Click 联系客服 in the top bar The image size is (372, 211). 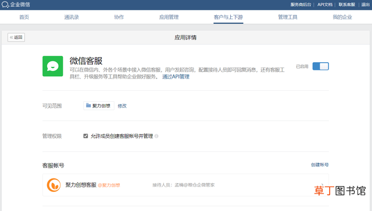[x=346, y=5]
